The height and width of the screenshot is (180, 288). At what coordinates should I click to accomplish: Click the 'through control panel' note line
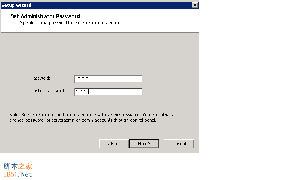pyautogui.click(x=82, y=120)
